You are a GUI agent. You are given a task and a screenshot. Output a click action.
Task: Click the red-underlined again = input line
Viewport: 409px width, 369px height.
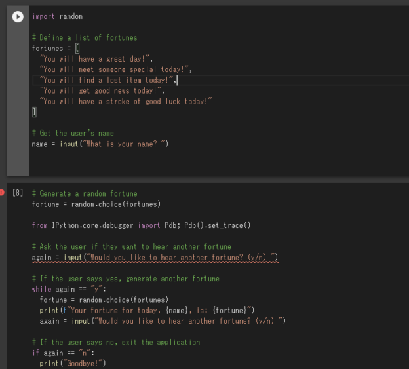[x=155, y=258]
